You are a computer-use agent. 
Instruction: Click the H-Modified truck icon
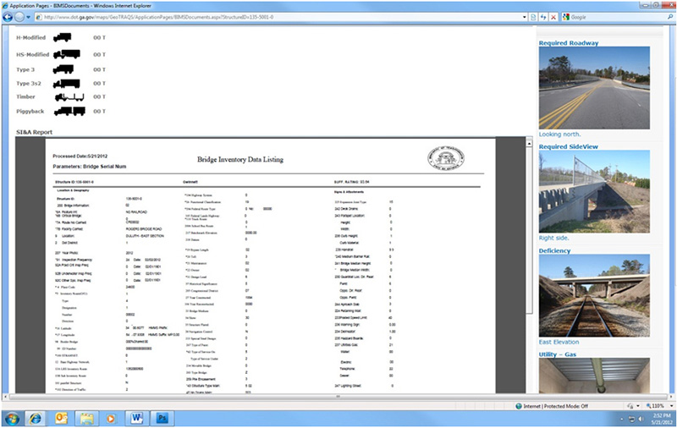point(62,37)
